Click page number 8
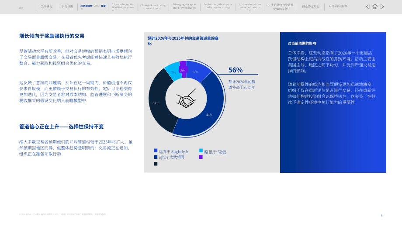The image size is (402, 226). (x=381, y=216)
